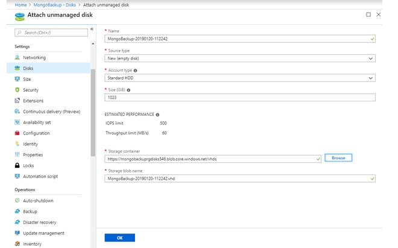
Task: Click the Operations section heading
Action: tap(25, 189)
